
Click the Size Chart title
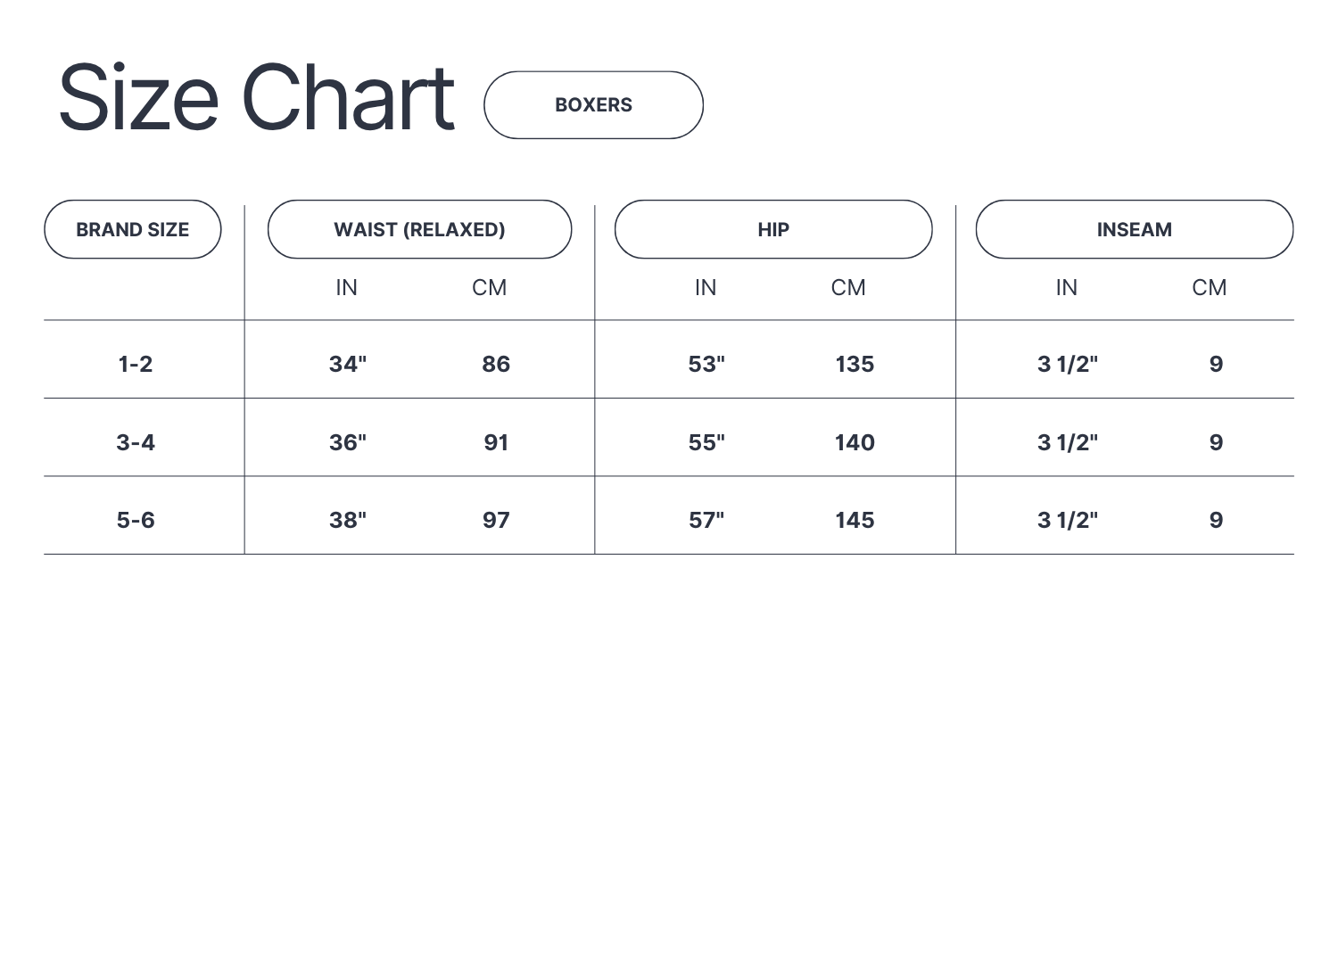click(257, 98)
